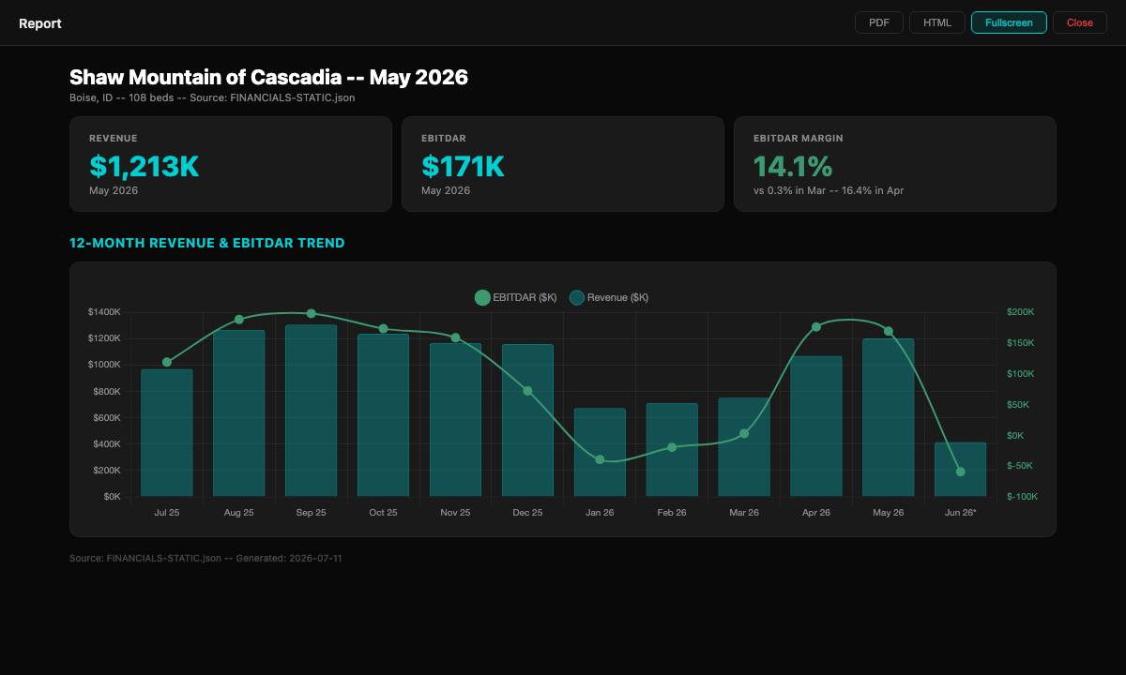Click the $1,213K revenue value
This screenshot has width=1126, height=675.
pos(145,166)
